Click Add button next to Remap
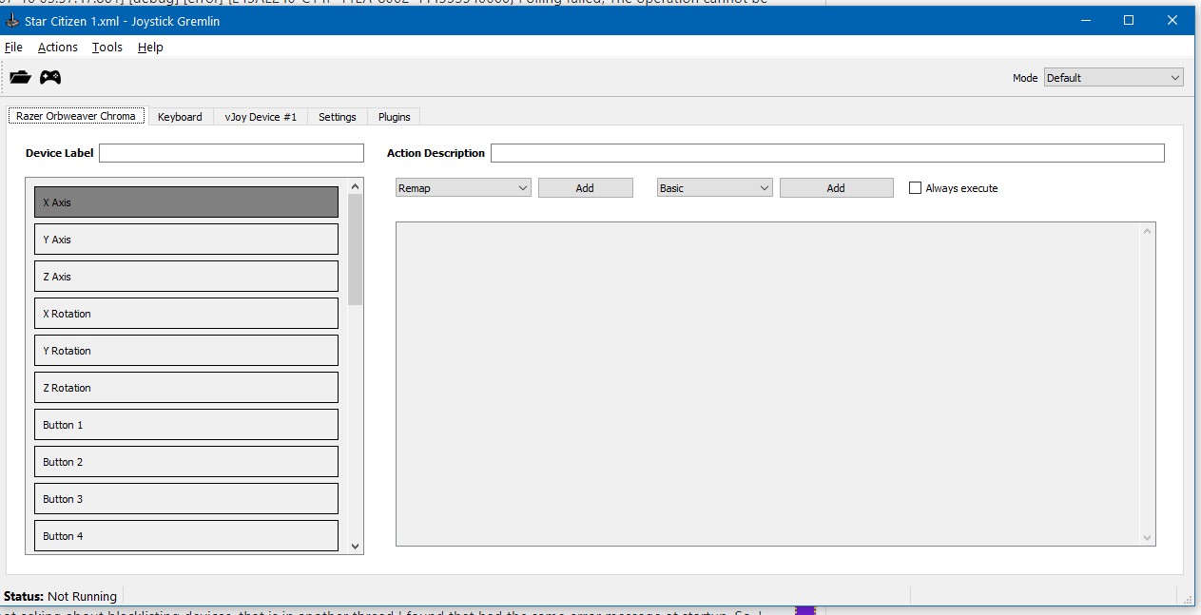The height and width of the screenshot is (615, 1201). [585, 188]
